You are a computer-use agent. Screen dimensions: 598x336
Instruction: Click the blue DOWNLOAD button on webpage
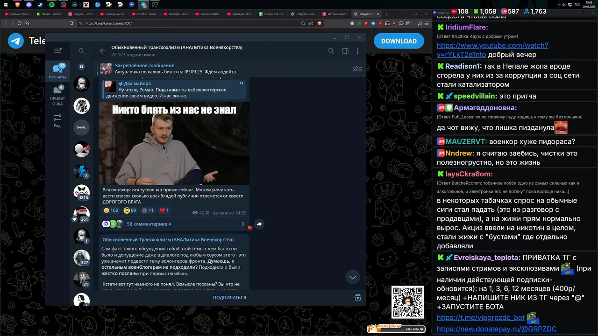click(399, 41)
